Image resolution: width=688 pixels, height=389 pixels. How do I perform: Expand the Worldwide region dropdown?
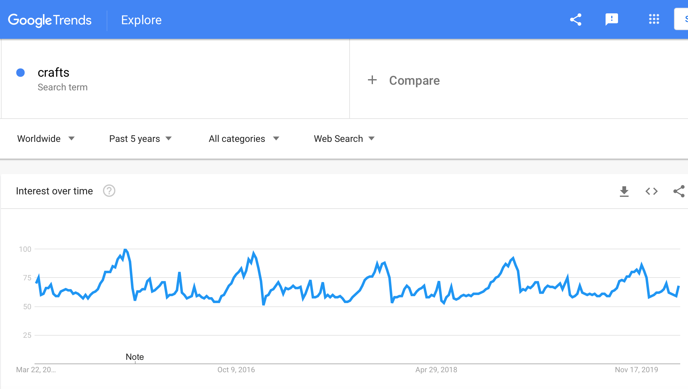coord(46,139)
